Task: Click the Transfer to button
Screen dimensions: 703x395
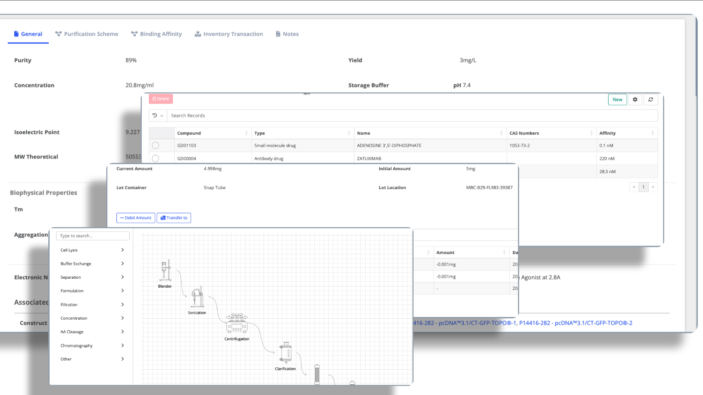Action: pos(174,218)
